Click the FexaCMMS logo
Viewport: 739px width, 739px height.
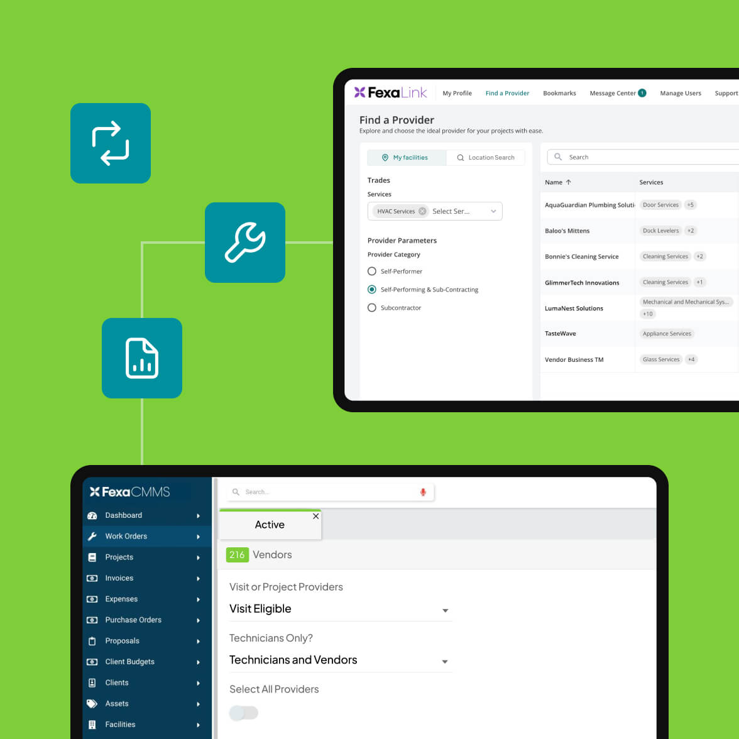(129, 491)
